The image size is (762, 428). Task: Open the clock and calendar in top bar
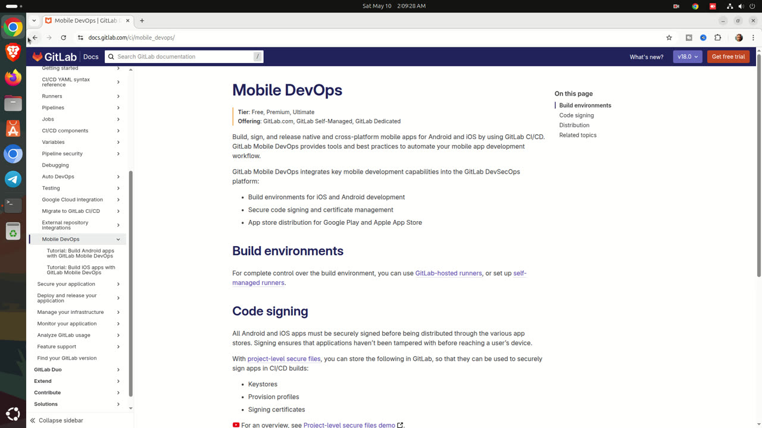click(394, 6)
